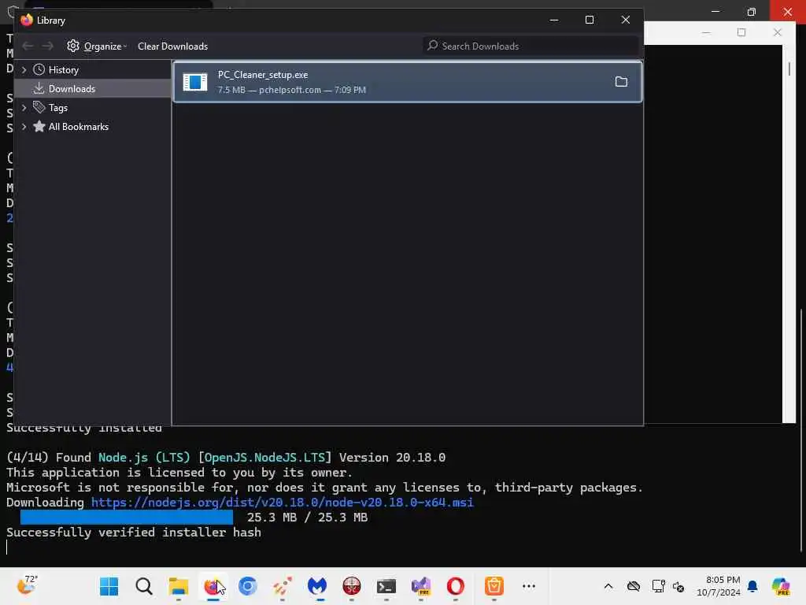Open the blue Chromium browser taskbar icon
Screen dimensions: 806x605
tap(248, 586)
